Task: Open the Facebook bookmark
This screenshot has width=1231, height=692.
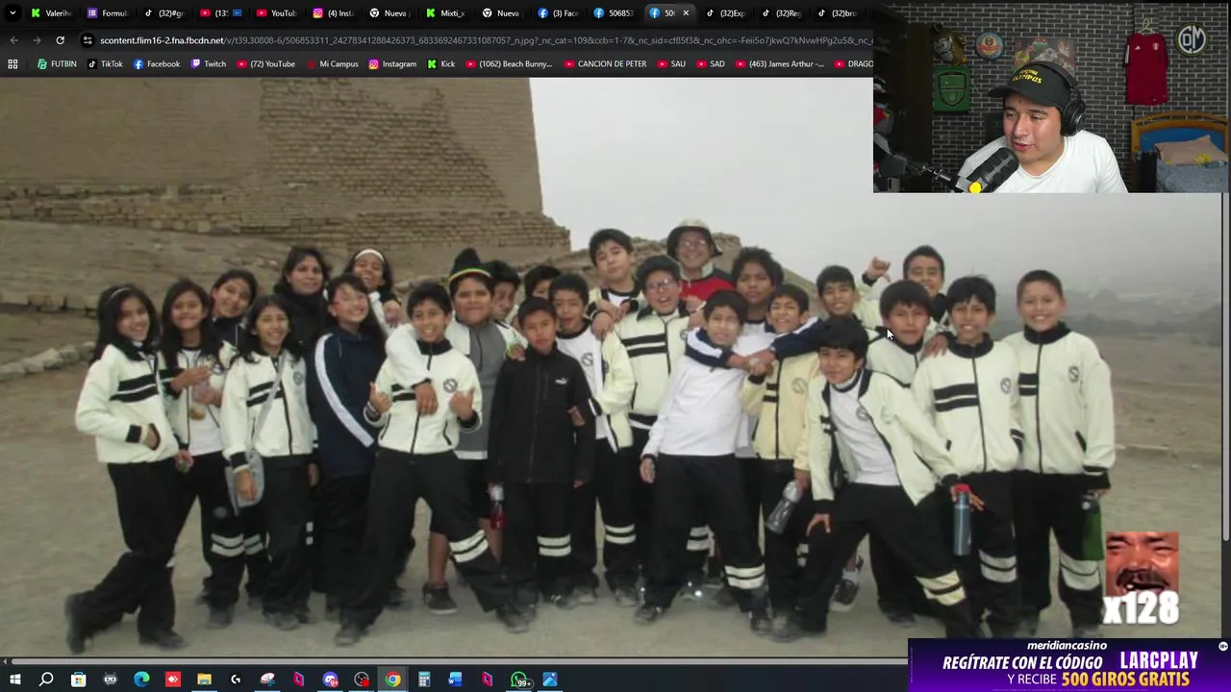Action: click(156, 64)
